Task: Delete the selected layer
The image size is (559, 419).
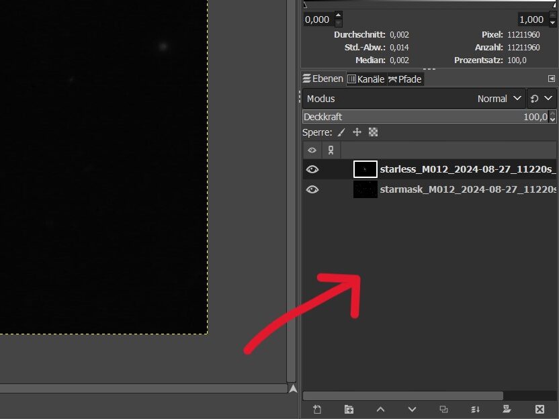Action: 540,410
